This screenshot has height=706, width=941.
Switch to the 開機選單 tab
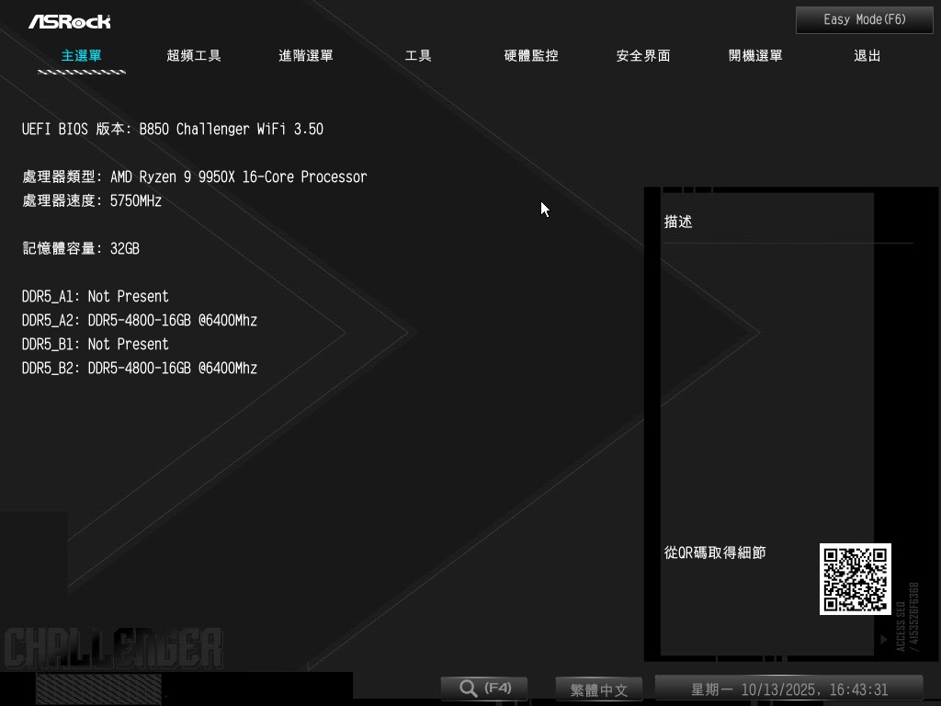click(755, 56)
